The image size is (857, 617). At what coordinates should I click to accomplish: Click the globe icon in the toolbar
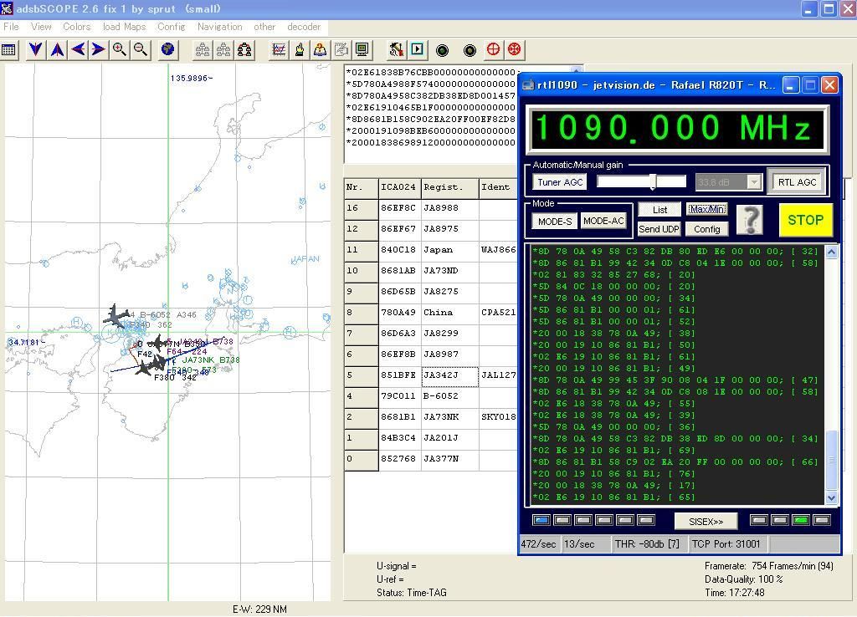(x=168, y=50)
